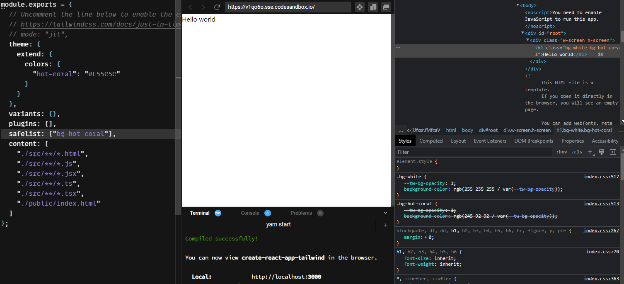Click the duplicate preview panes icon
This screenshot has width=624, height=284.
click(372, 7)
